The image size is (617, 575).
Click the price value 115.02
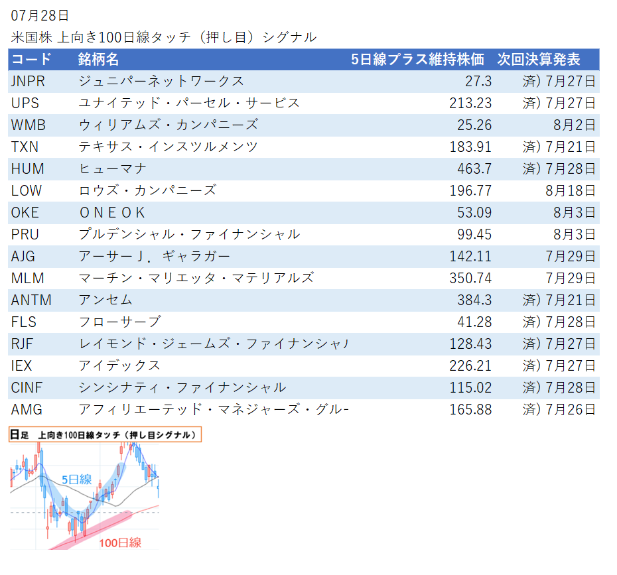tap(470, 388)
